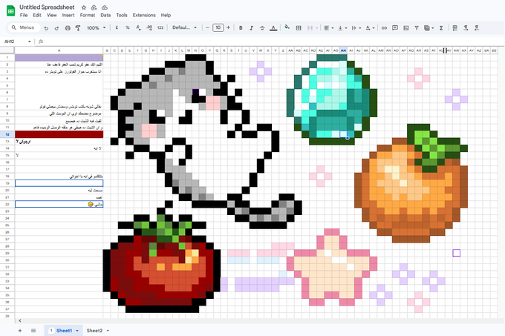
Task: Select the Sheet1 tab
Action: pyautogui.click(x=64, y=331)
